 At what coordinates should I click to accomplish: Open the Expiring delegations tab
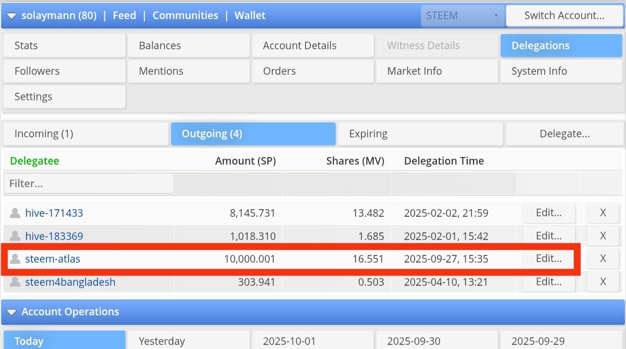(x=420, y=134)
